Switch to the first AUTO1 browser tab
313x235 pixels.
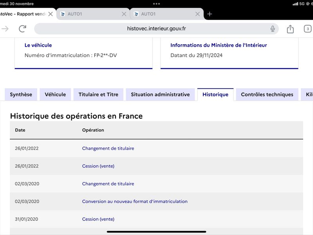click(93, 14)
